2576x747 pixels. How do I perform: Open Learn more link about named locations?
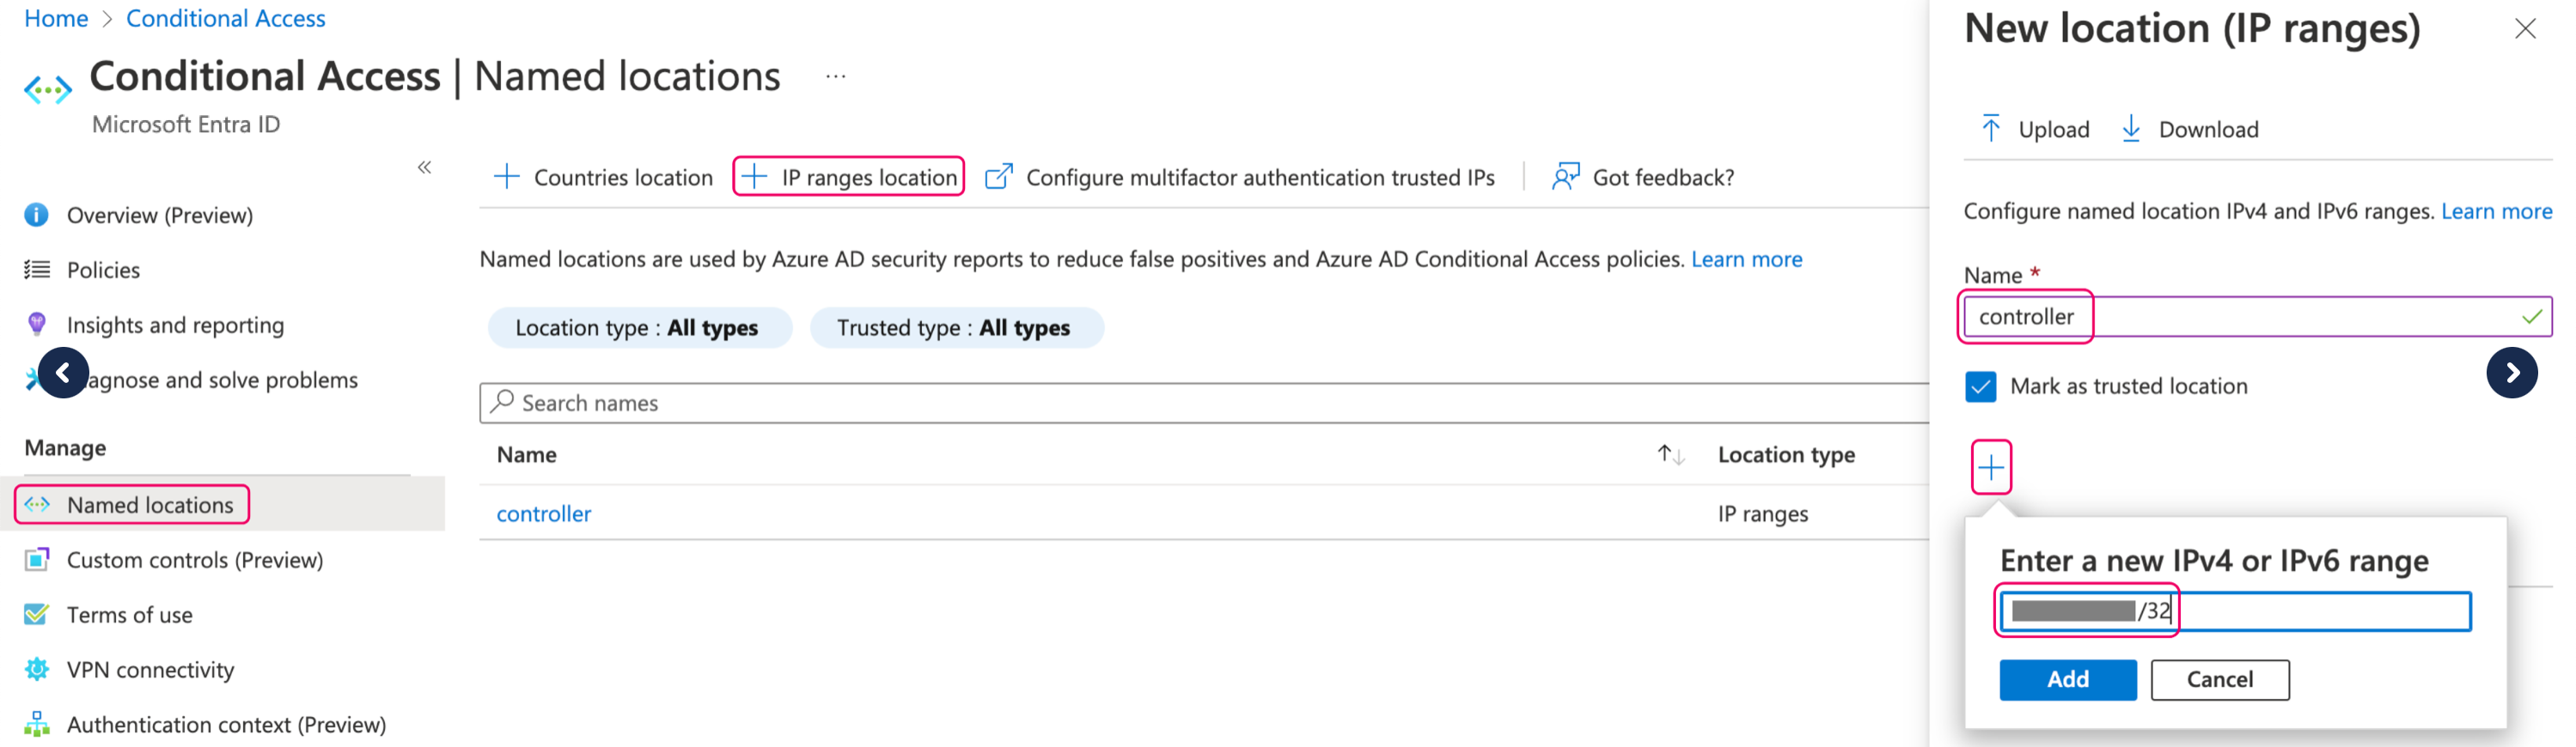pos(1746,258)
